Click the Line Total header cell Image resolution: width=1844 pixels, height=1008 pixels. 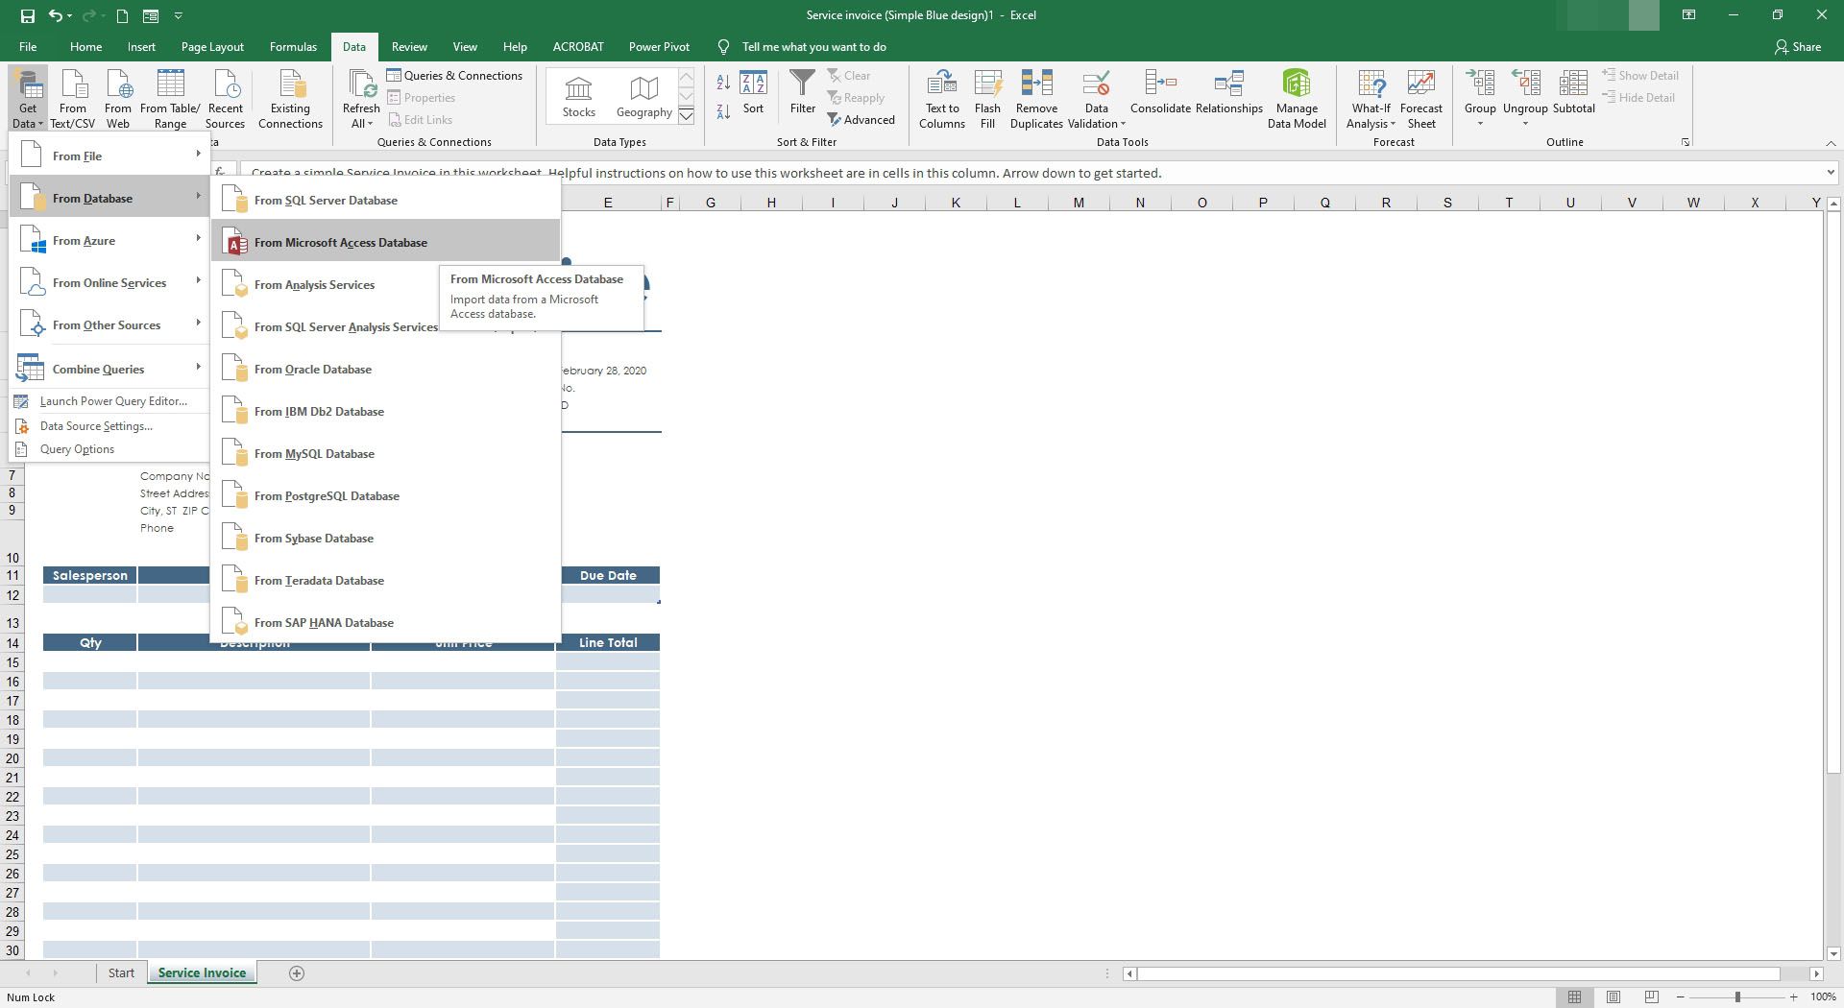click(x=608, y=642)
